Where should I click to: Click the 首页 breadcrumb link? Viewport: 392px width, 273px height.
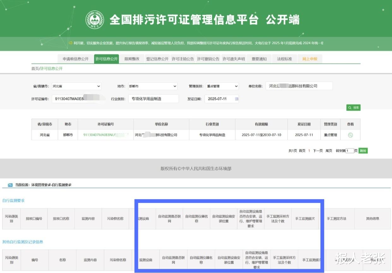point(35,68)
